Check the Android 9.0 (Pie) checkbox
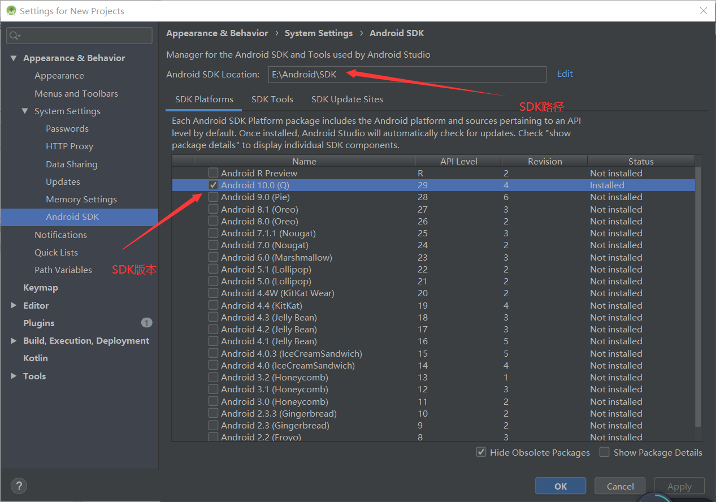716x502 pixels. point(213,197)
